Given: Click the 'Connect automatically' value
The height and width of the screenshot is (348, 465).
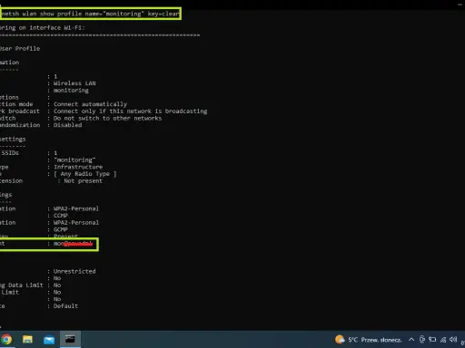Looking at the screenshot, I should 90,104.
